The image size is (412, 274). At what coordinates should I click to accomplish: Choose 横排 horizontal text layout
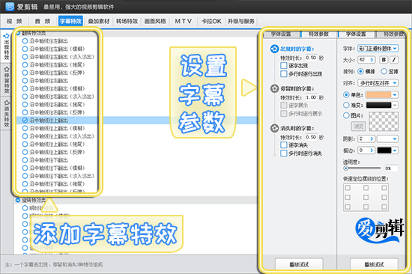click(x=360, y=71)
